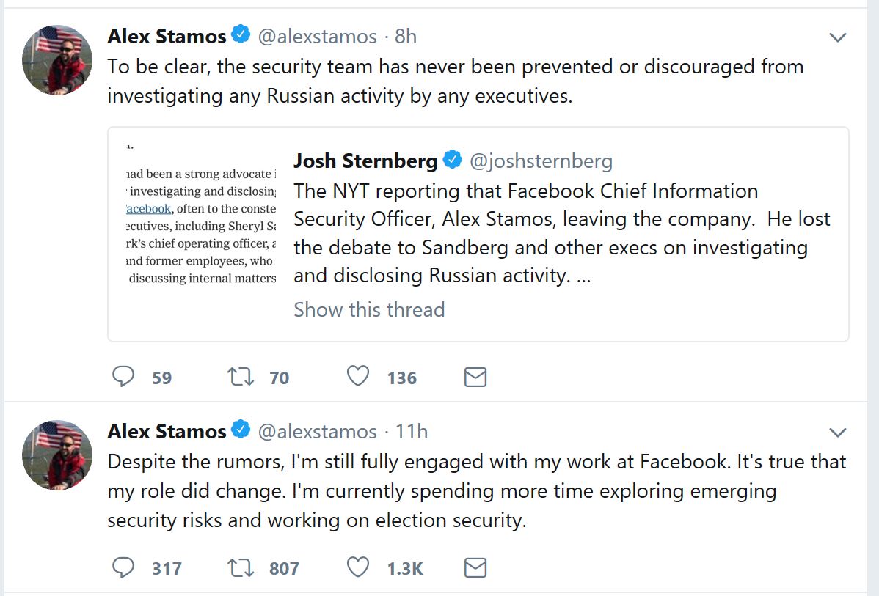Like the tweet with 1.3K likes
879x596 pixels.
point(357,567)
